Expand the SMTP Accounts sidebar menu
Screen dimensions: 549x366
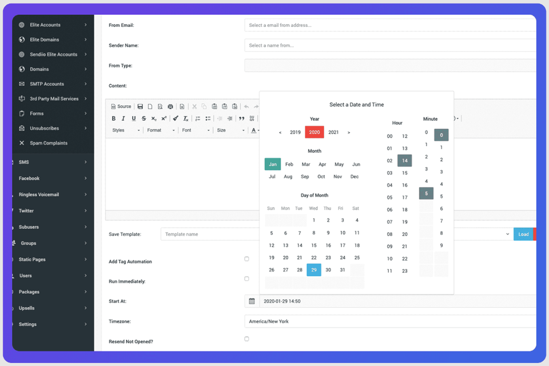[x=53, y=84]
